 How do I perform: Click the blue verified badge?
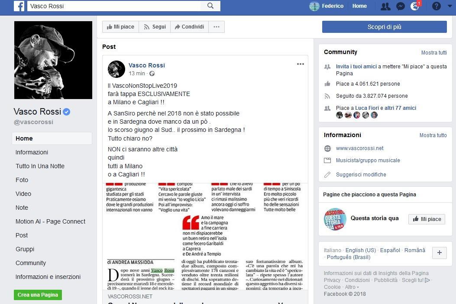tap(67, 112)
